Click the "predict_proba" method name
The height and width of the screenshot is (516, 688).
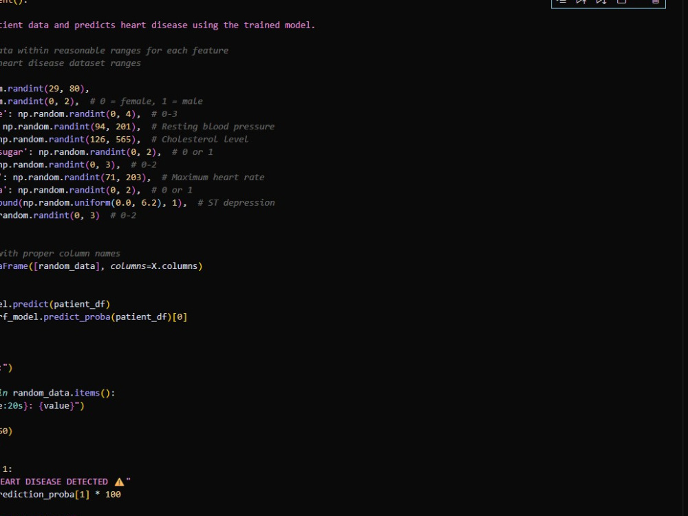tap(77, 317)
